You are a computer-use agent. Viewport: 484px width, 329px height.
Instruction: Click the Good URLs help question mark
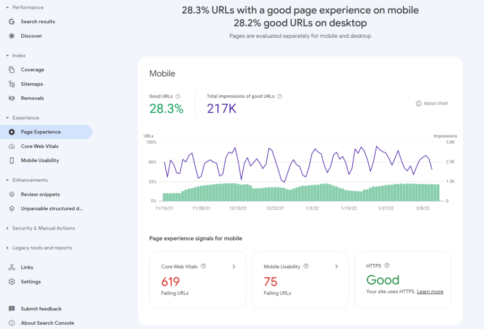coord(176,96)
